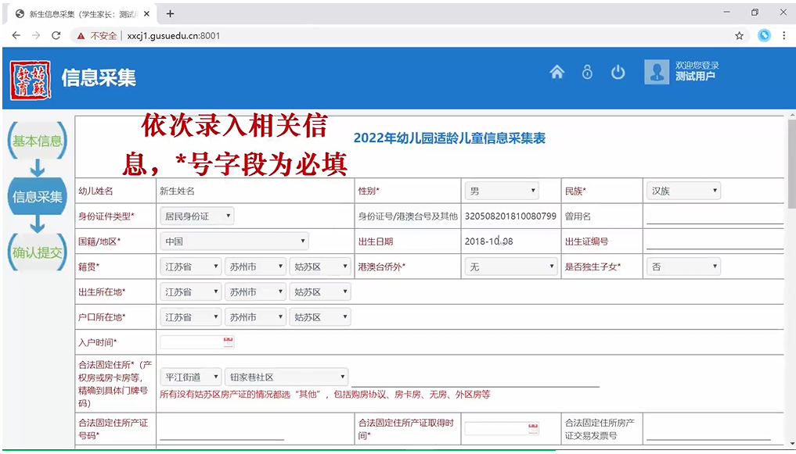Screen dimensions: 796x454
Task: Click the page vertical scrollbar
Action: (x=791, y=234)
